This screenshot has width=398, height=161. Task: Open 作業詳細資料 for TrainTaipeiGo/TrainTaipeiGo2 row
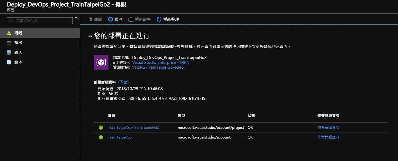click(328, 128)
